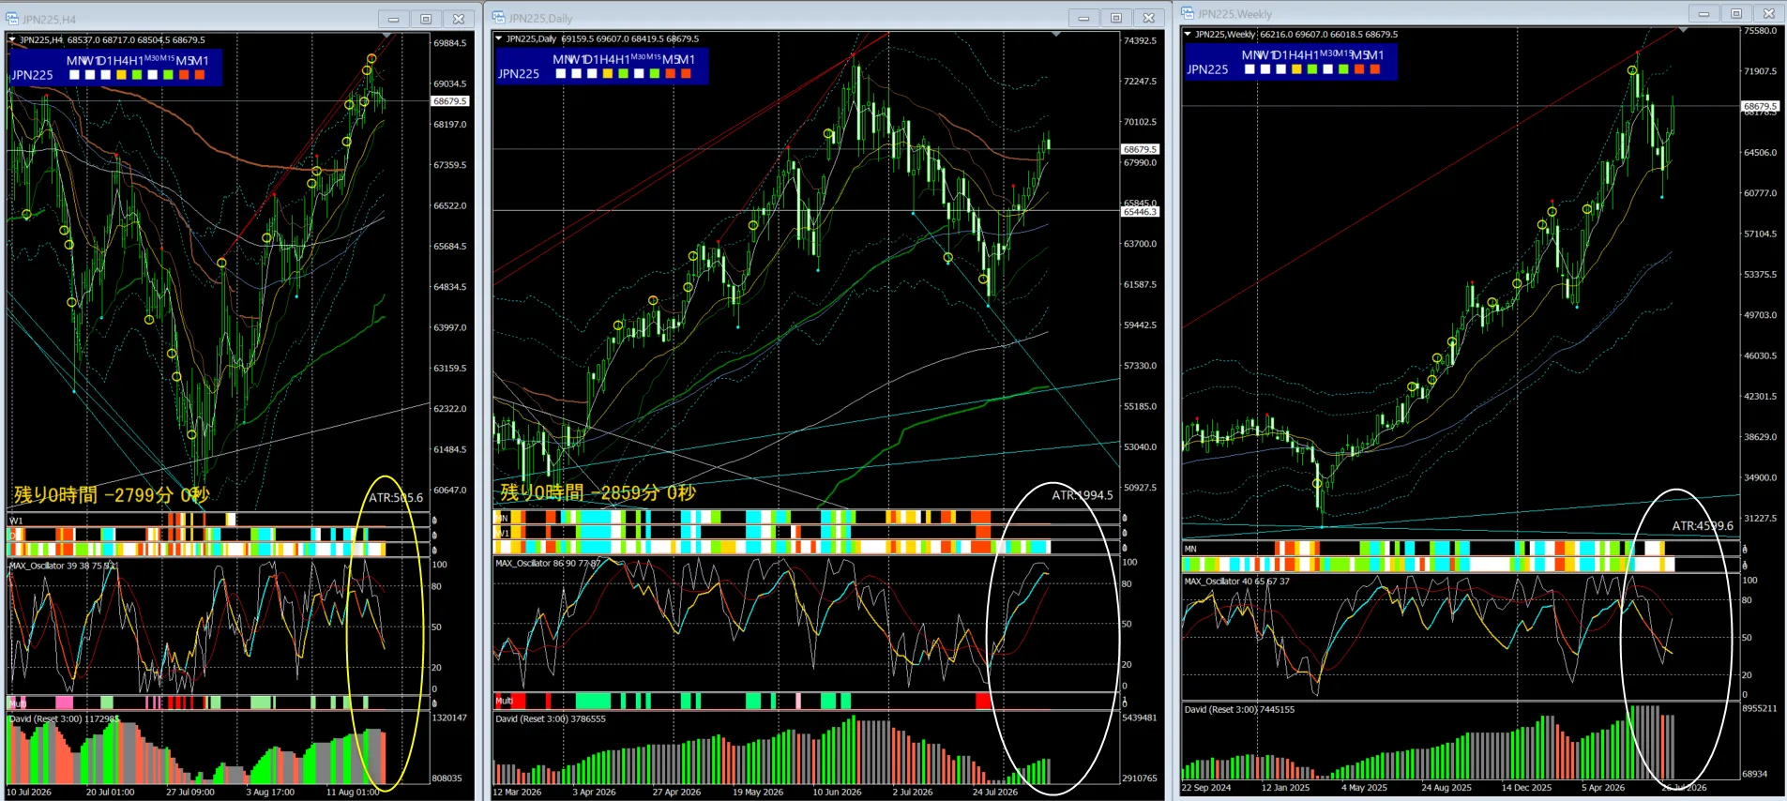Click the red square under M1 in the Weekly window
This screenshot has width=1787, height=801.
(1376, 69)
